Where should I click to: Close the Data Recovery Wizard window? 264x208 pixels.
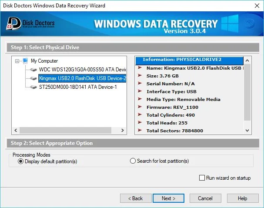pyautogui.click(x=257, y=6)
